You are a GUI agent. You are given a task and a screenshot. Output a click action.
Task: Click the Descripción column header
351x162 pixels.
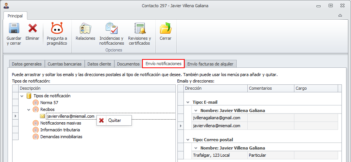tap(97, 88)
